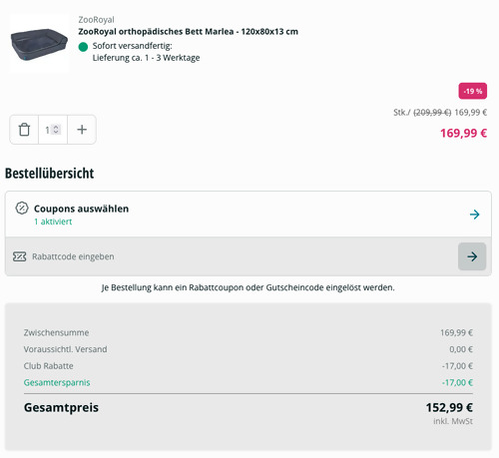Click the quantity stepper down arrow

point(56,132)
